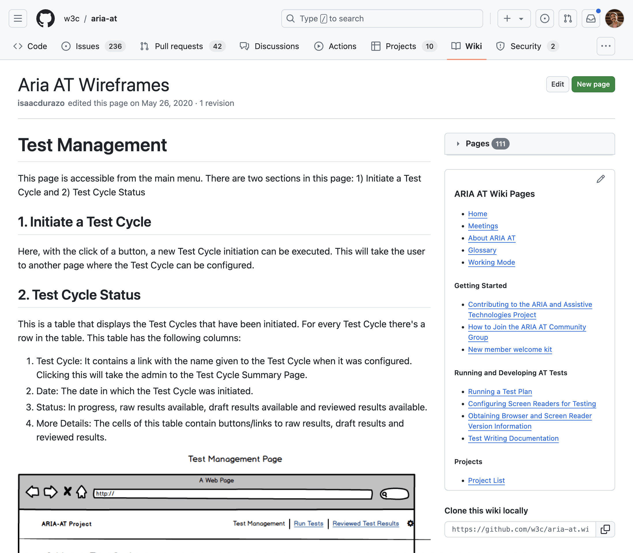This screenshot has width=633, height=553.
Task: Click the Edit button
Action: (x=557, y=84)
